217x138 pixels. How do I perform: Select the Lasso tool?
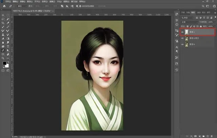point(3,19)
